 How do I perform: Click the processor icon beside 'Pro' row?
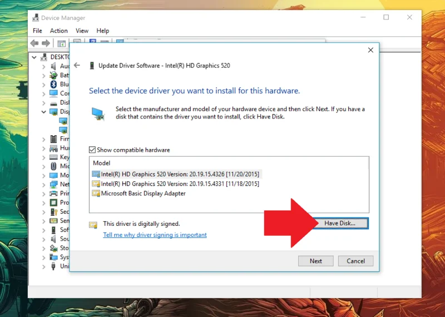point(53,202)
